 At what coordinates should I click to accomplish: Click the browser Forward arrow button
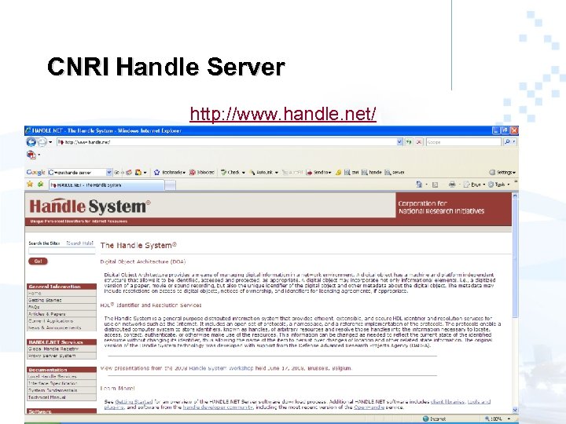pyautogui.click(x=42, y=142)
